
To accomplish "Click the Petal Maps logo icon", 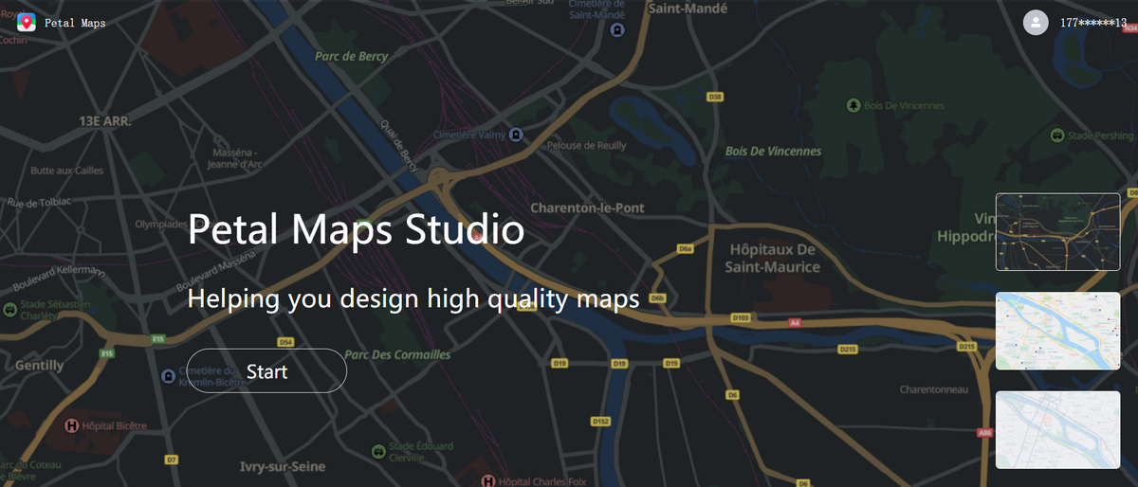I will (27, 22).
